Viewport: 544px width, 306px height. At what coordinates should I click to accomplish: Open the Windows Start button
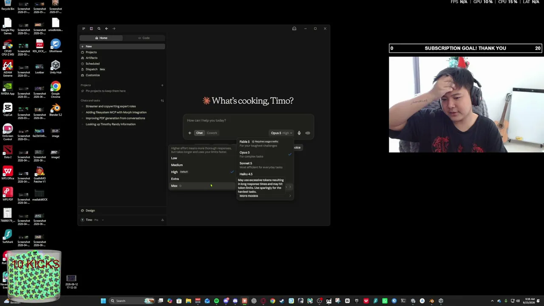click(103, 301)
